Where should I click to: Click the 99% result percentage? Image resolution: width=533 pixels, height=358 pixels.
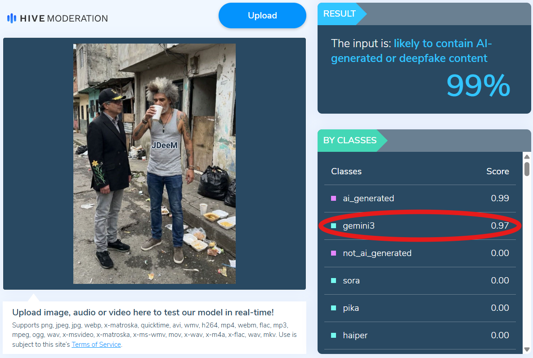pyautogui.click(x=478, y=85)
